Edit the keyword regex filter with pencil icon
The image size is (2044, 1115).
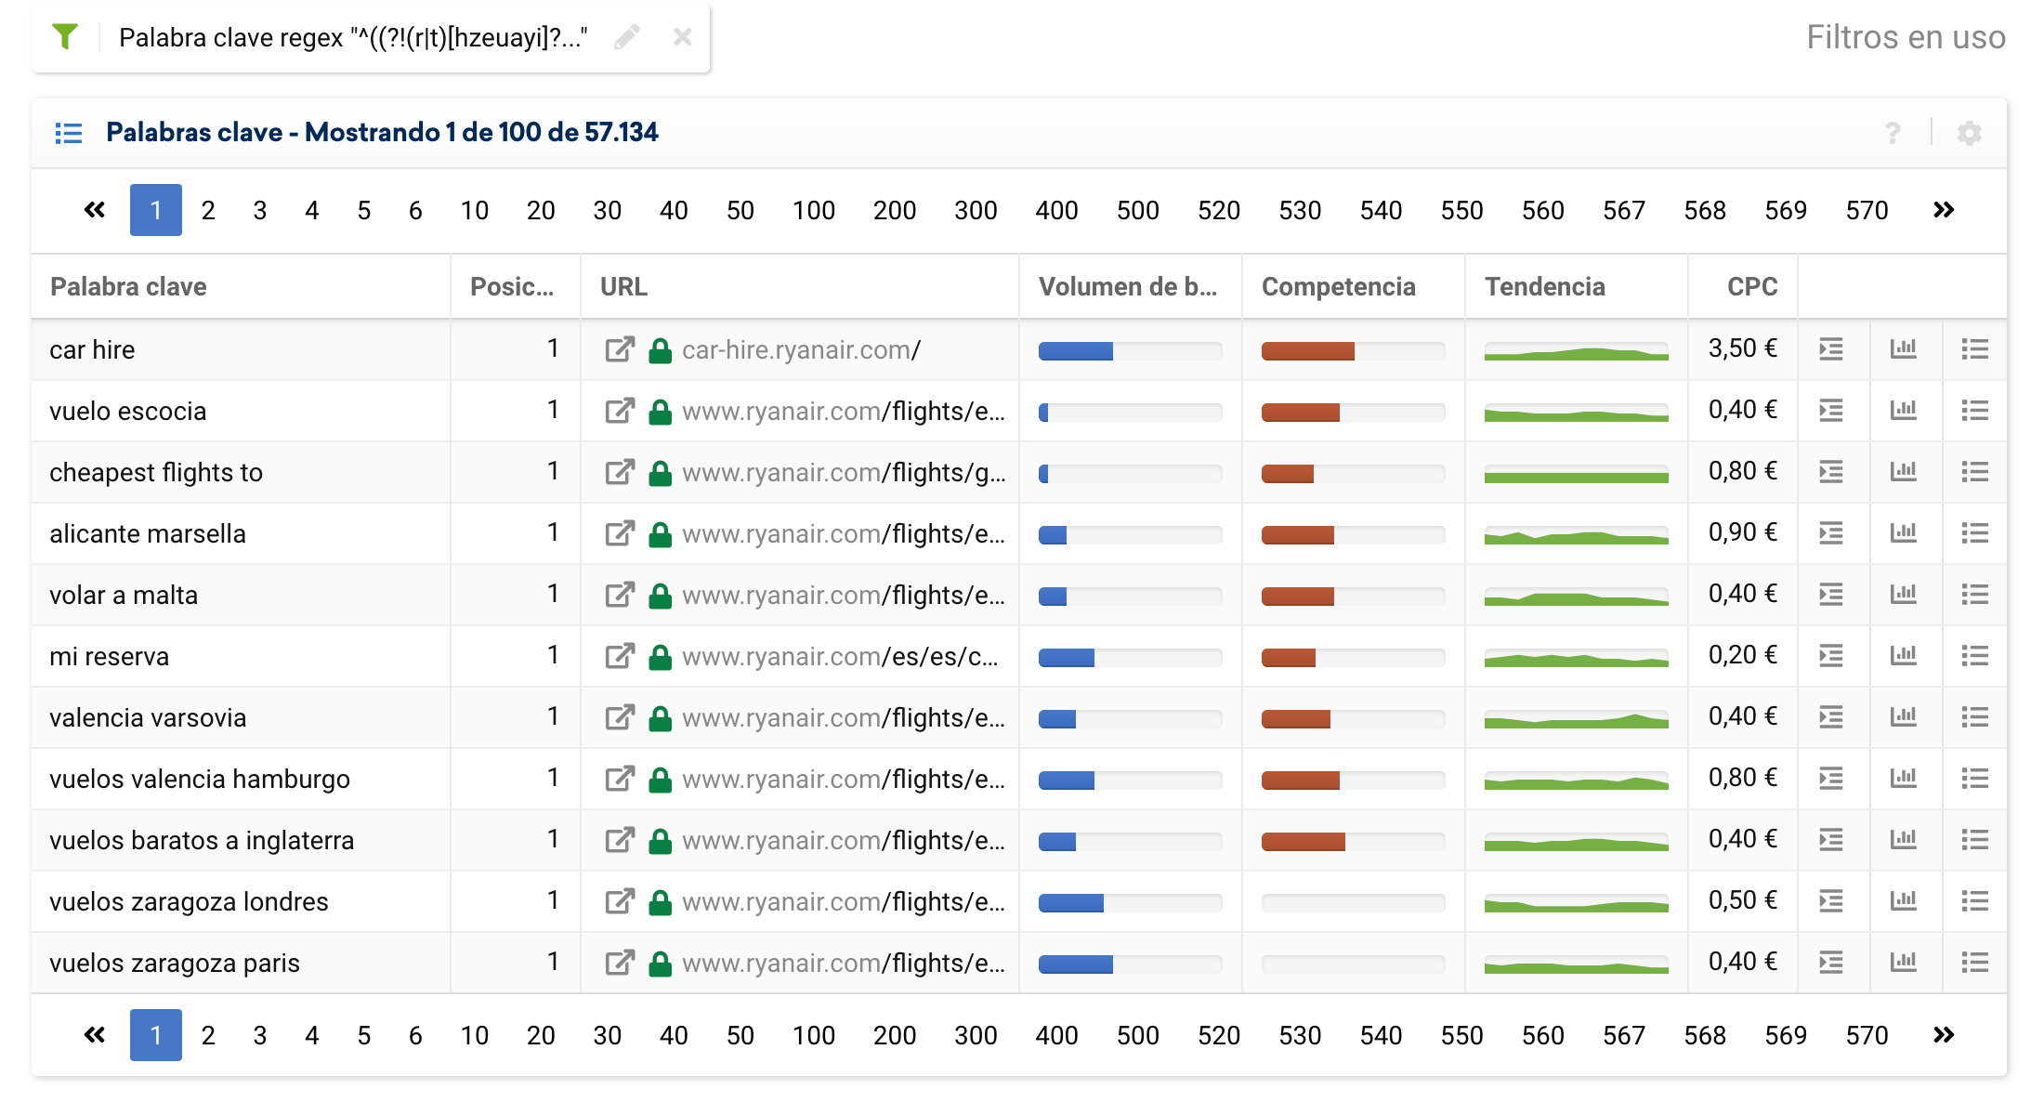click(627, 37)
